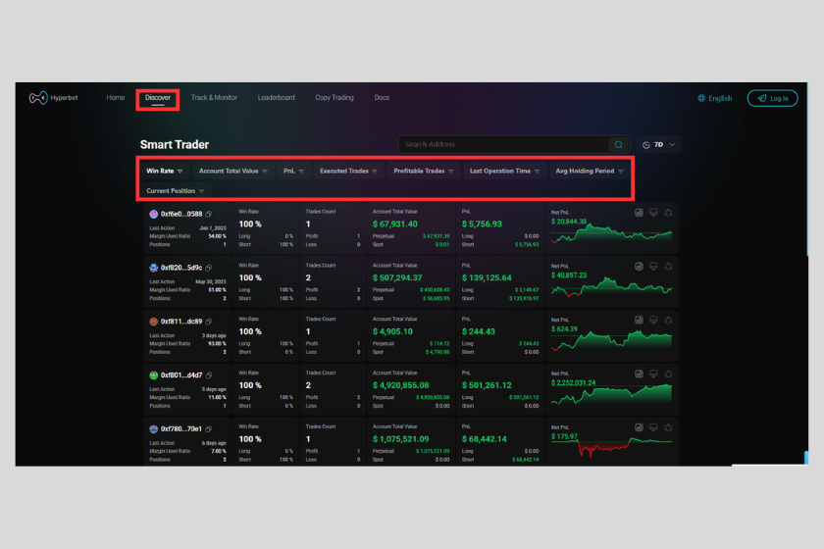Open the Last Operation Time filter
The width and height of the screenshot is (824, 549).
point(504,172)
